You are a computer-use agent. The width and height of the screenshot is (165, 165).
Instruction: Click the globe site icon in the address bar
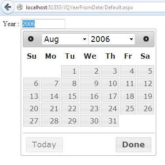tap(20, 7)
